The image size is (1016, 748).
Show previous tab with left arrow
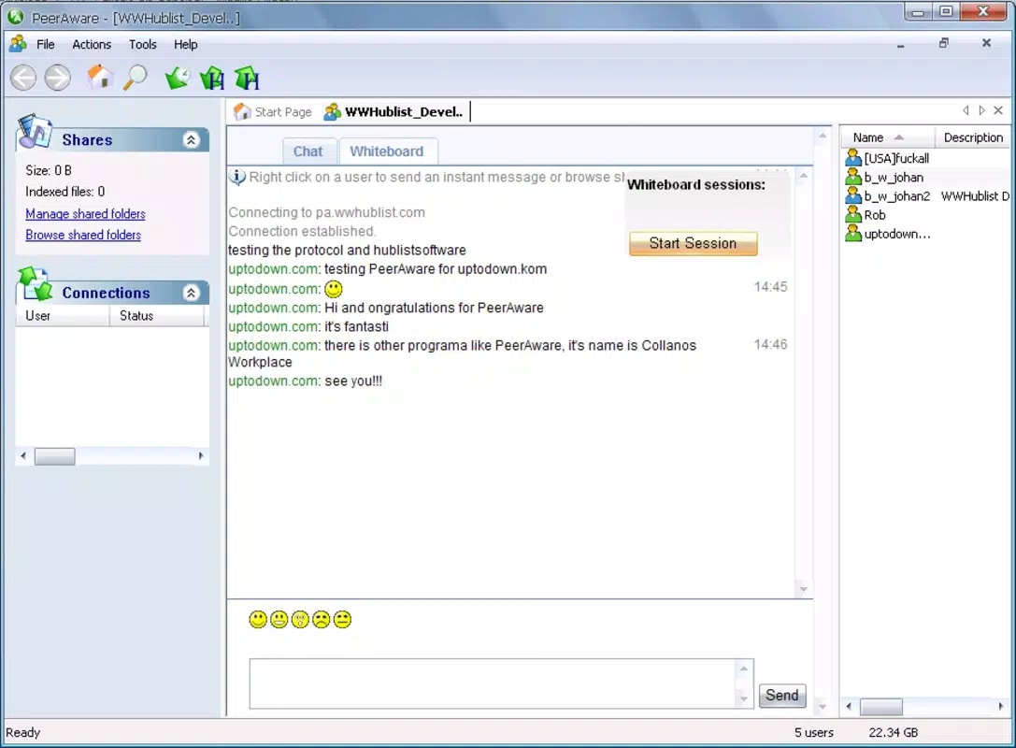[x=966, y=110]
